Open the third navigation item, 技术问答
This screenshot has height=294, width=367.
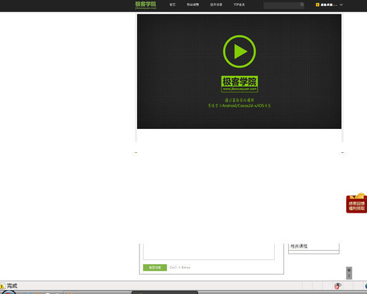point(216,4)
